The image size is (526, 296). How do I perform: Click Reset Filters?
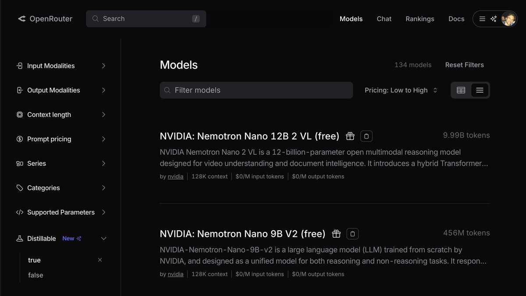[465, 65]
